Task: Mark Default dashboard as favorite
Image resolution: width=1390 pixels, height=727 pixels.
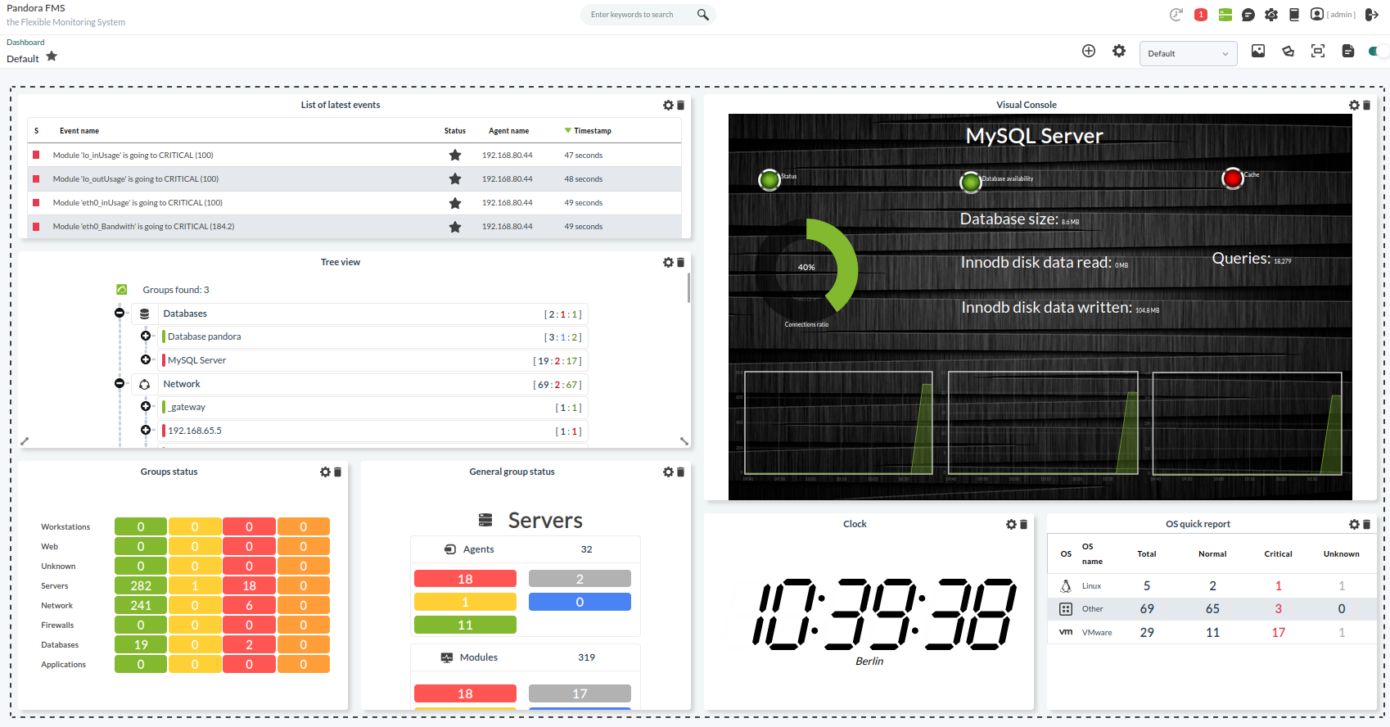Action: click(52, 56)
